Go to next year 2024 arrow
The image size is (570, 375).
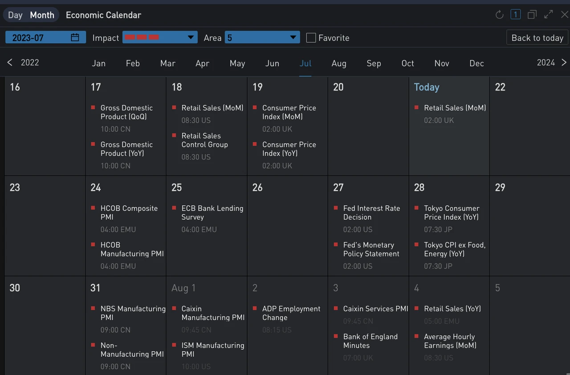tap(564, 63)
